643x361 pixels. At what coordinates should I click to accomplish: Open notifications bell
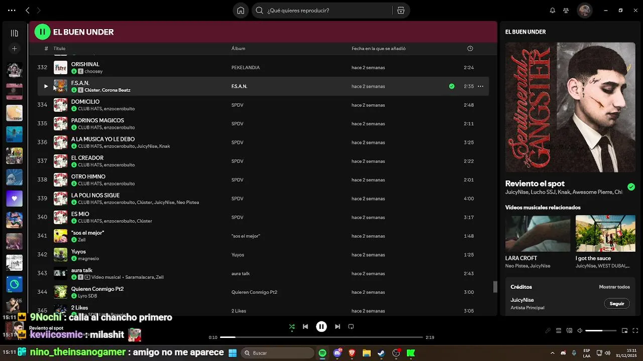coord(553,10)
